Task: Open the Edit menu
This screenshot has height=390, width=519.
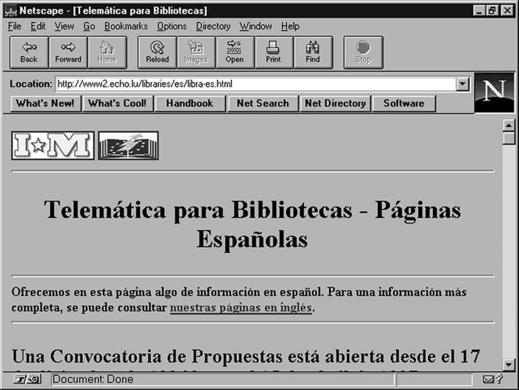Action: pos(38,26)
